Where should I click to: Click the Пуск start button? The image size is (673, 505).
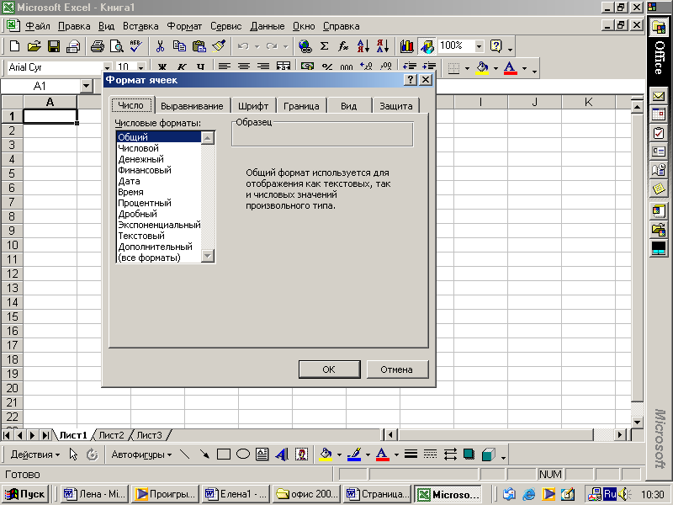[x=25, y=494]
